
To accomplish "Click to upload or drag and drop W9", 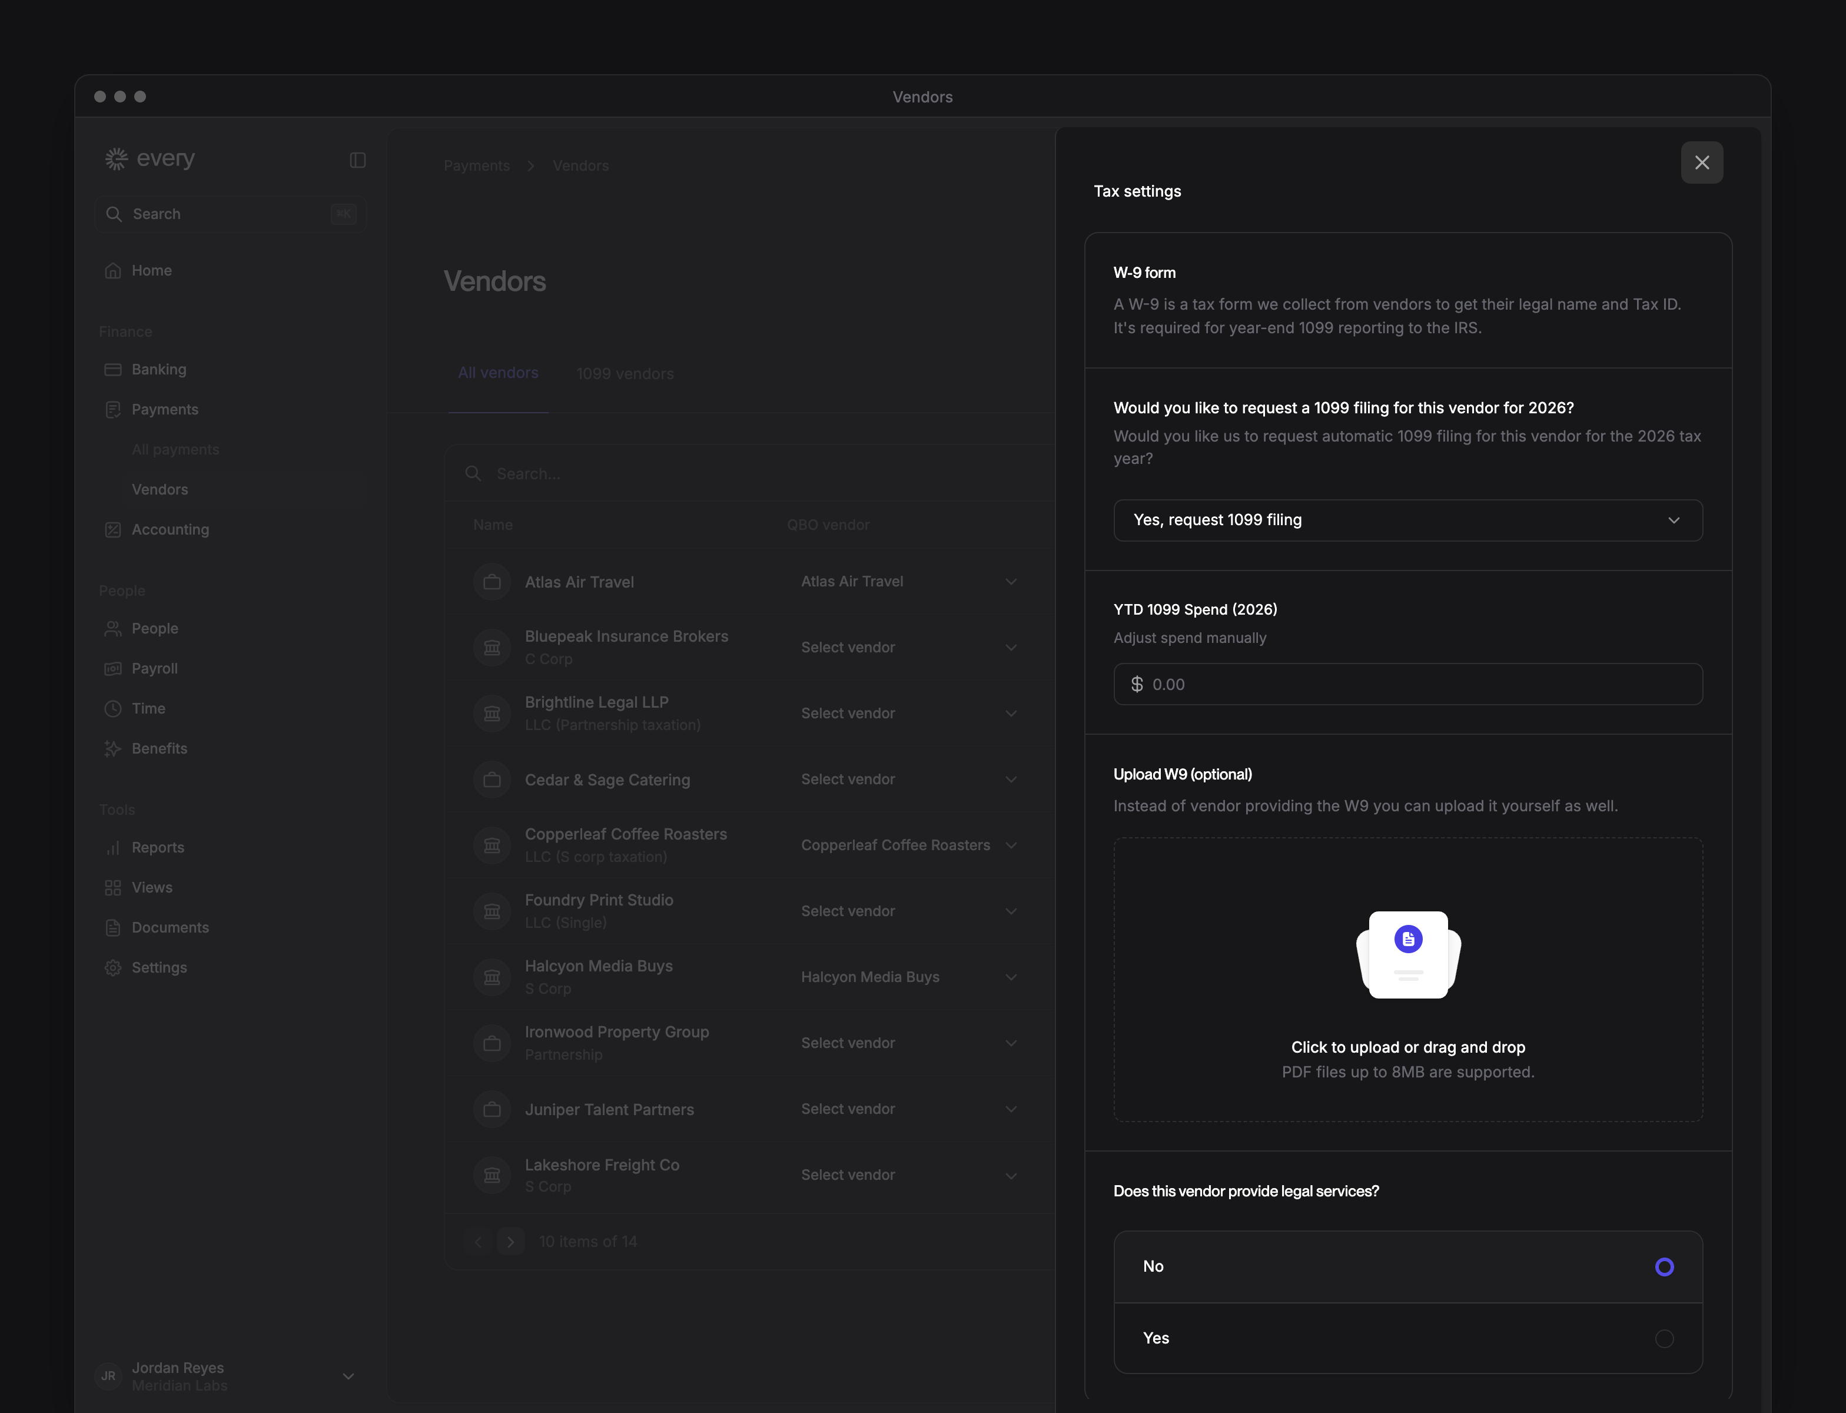I will click(x=1408, y=979).
